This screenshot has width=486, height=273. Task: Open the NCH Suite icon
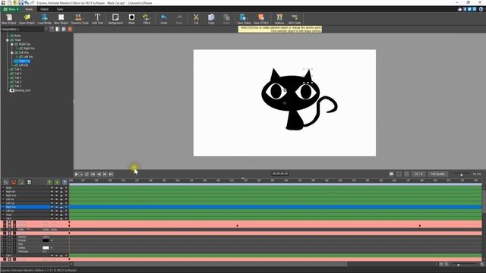[x=295, y=18]
